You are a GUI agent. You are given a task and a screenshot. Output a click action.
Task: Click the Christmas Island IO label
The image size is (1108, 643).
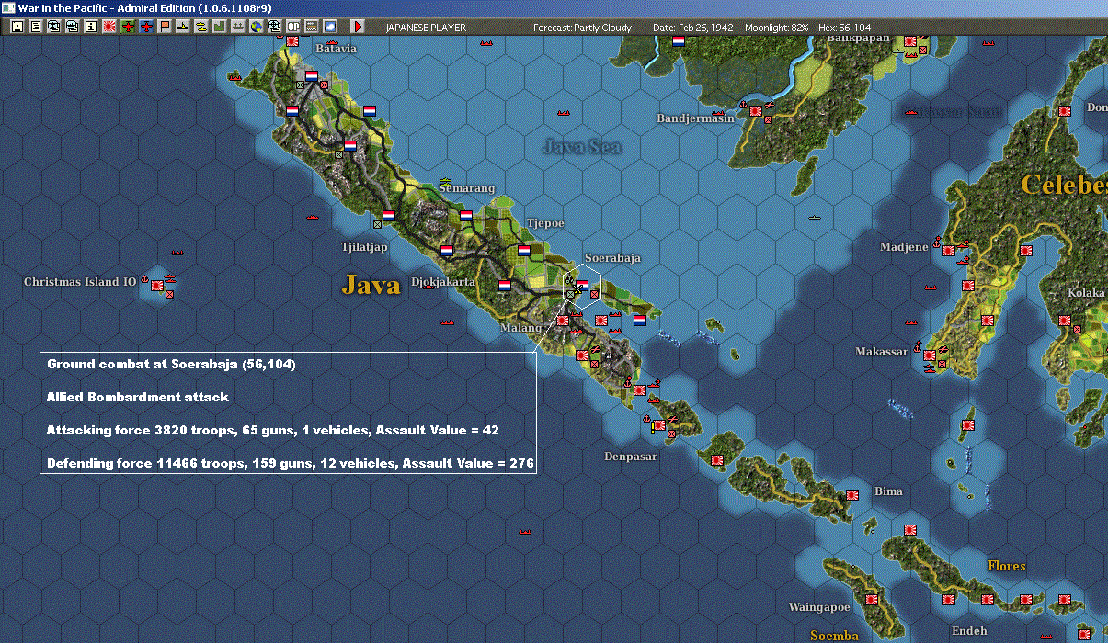pos(80,281)
